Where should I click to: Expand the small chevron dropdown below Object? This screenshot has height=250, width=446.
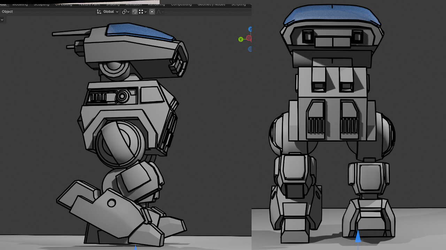(2, 20)
